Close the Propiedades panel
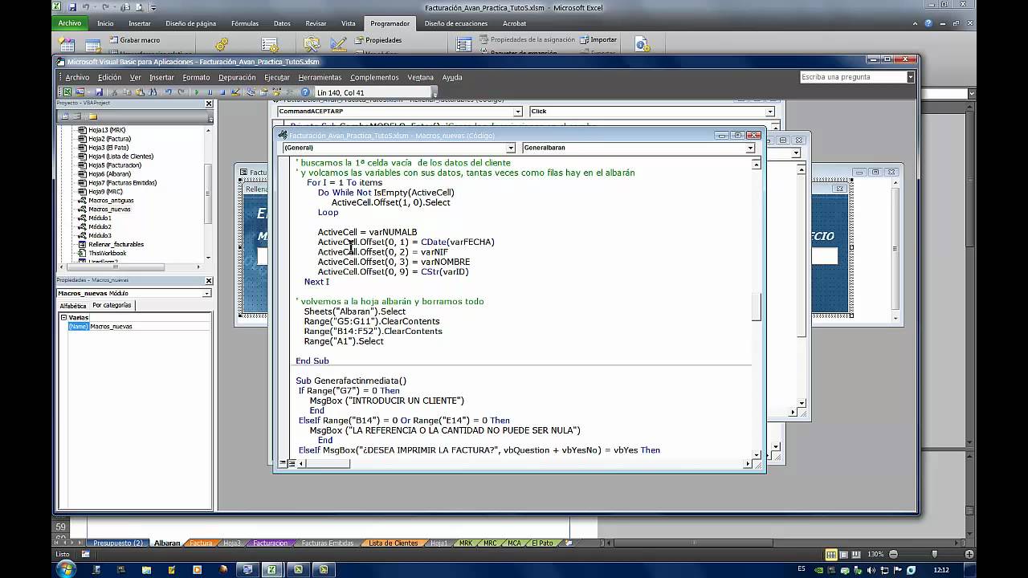The width and height of the screenshot is (1028, 578). click(209, 280)
